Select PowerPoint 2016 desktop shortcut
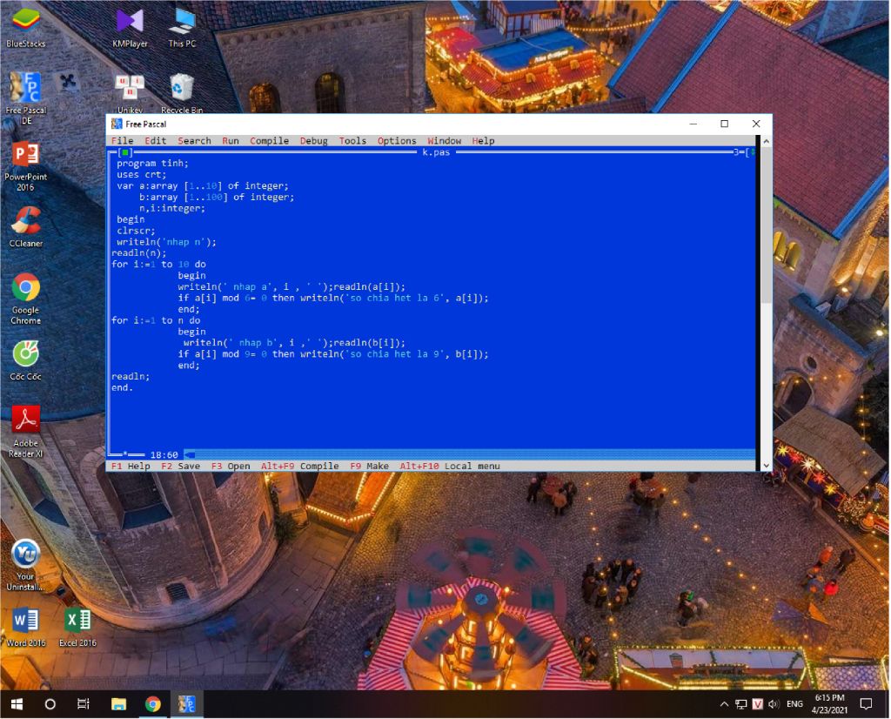Viewport: 891px width, 719px height. [x=25, y=166]
